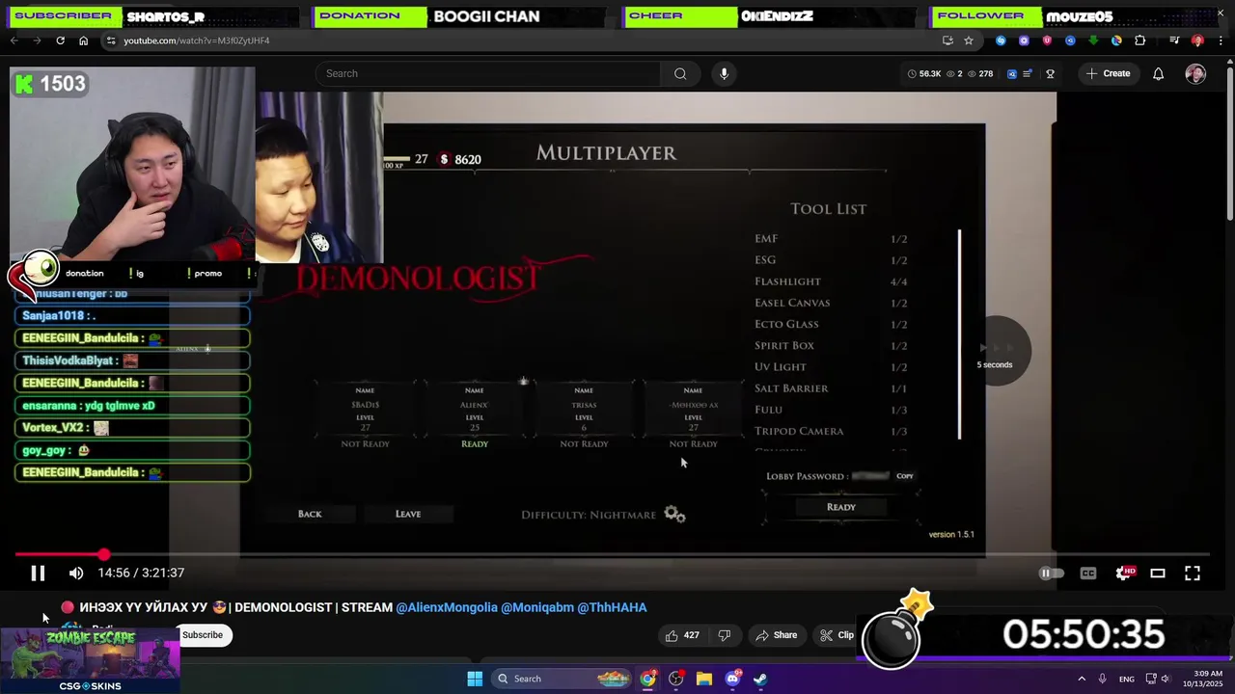Screen dimensions: 1235x694
Task: Open player settings gear with HD badge
Action: (1124, 573)
